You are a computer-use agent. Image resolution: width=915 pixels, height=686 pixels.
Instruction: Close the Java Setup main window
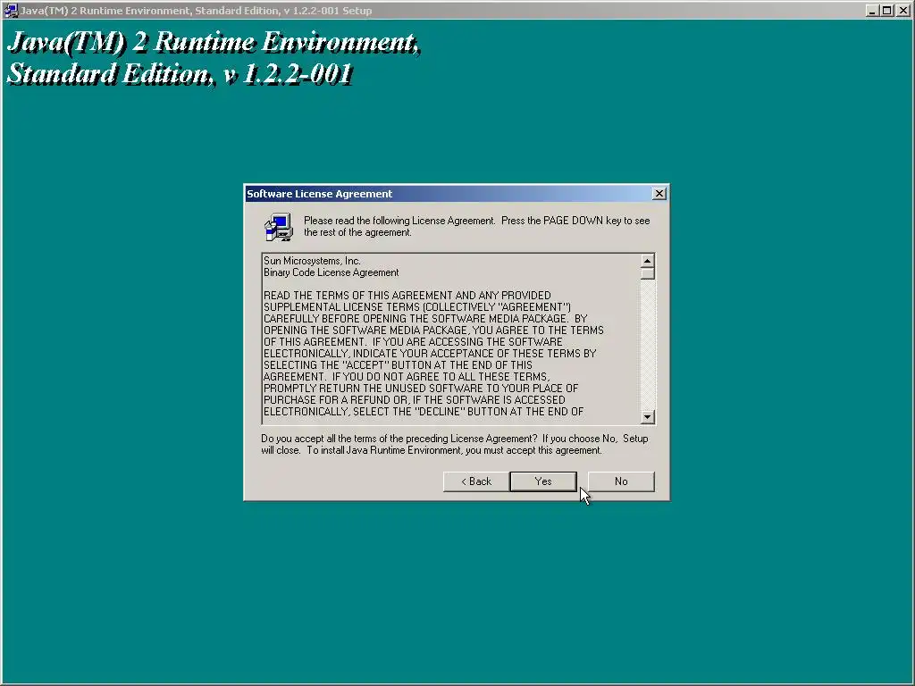[903, 11]
